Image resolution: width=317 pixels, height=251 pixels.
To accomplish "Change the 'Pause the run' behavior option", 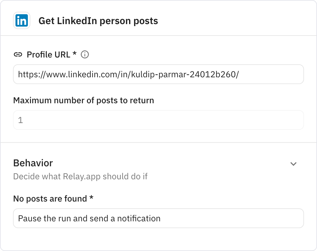I will click(x=158, y=218).
